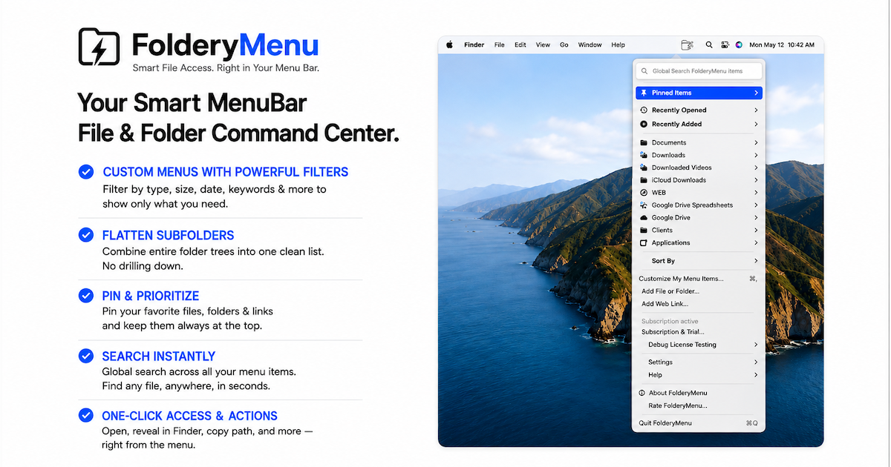Viewport: 891px width, 467px height.
Task: Click the plus icon beside Recently Added
Action: pos(644,124)
